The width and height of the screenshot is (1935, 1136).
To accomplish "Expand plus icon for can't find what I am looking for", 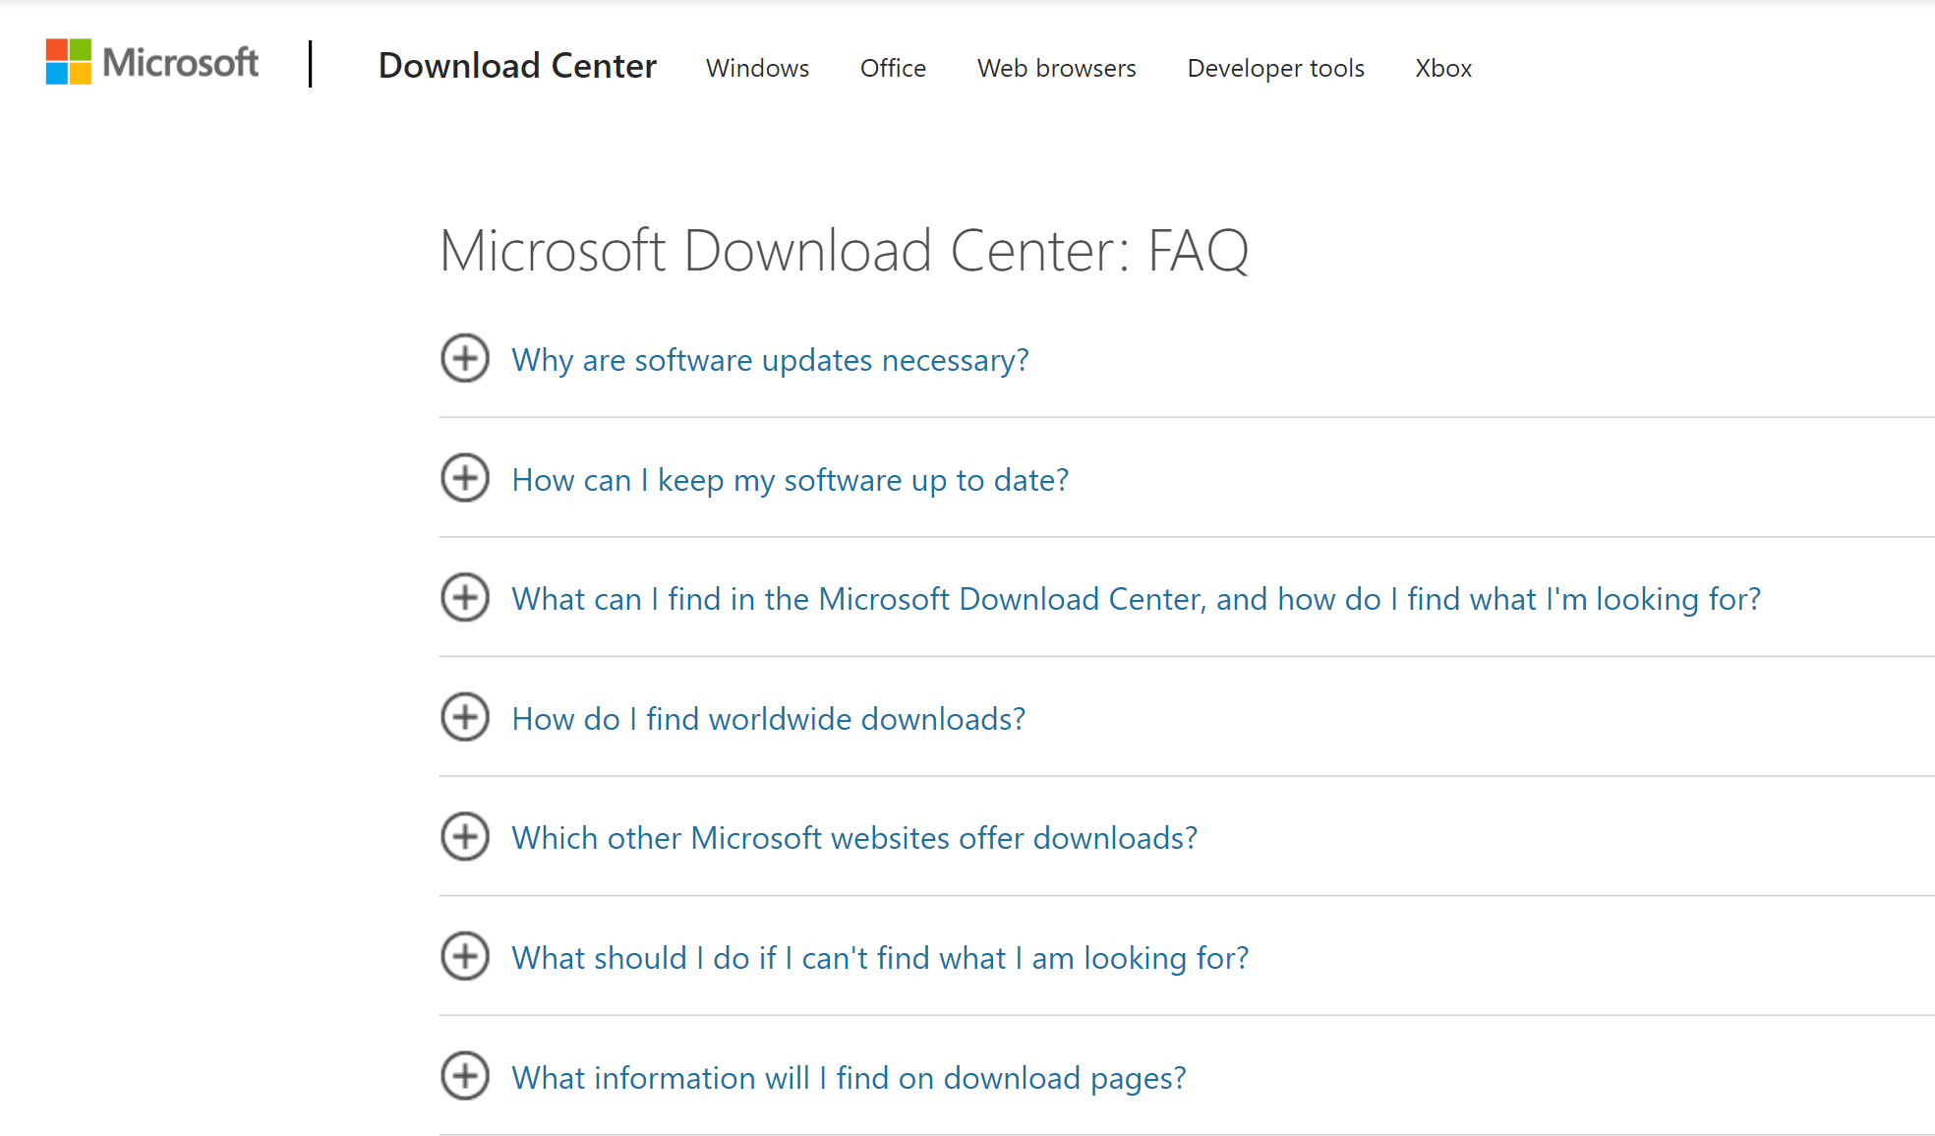I will coord(465,956).
